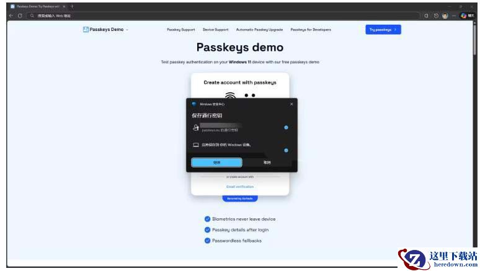The height and width of the screenshot is (271, 480).
Task: Click the Passkey details after login checkmark
Action: pyautogui.click(x=207, y=229)
